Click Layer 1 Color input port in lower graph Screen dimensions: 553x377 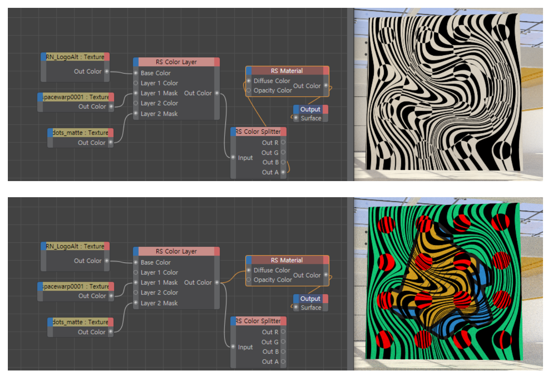(x=136, y=272)
